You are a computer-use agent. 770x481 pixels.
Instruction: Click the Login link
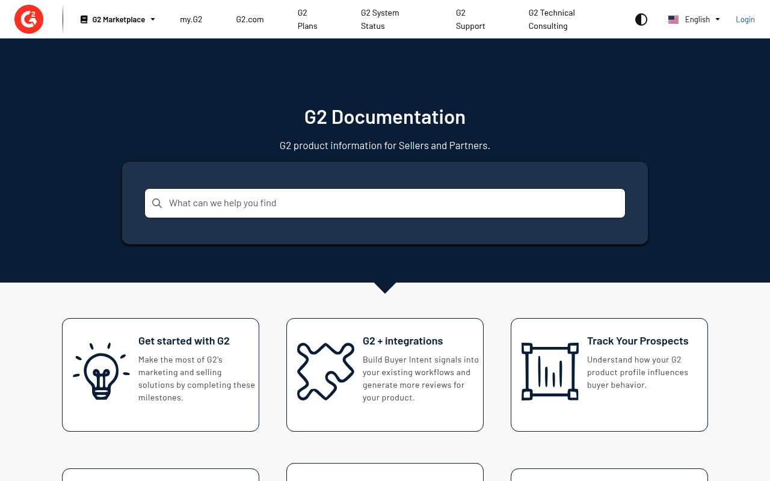[745, 19]
